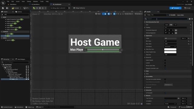Toggle the Indent Handle checkbox
This screenshot has width=194, height=109.
pos(165,60)
